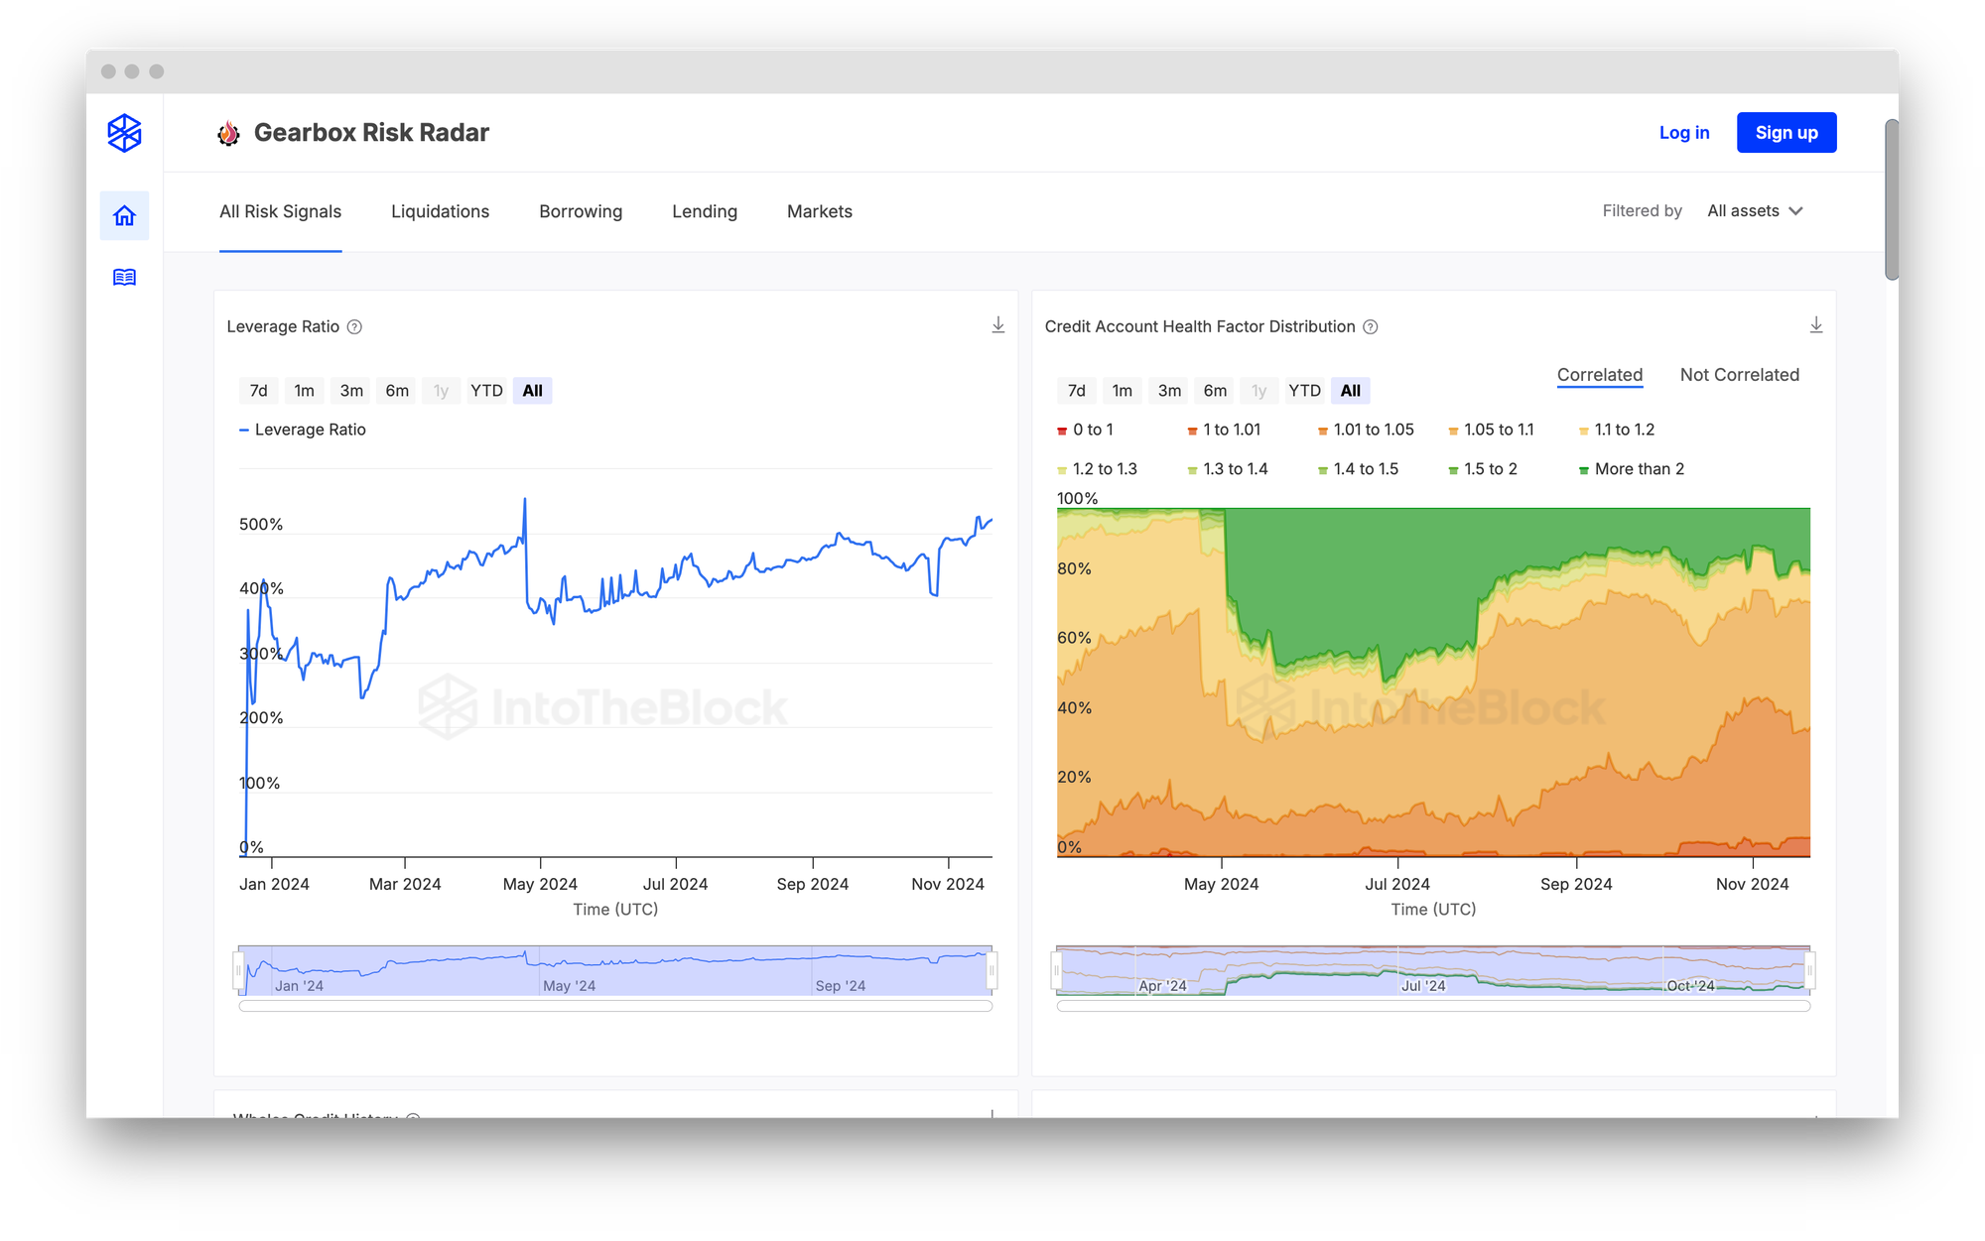1985x1241 pixels.
Task: Open the Markets tab
Action: (x=819, y=211)
